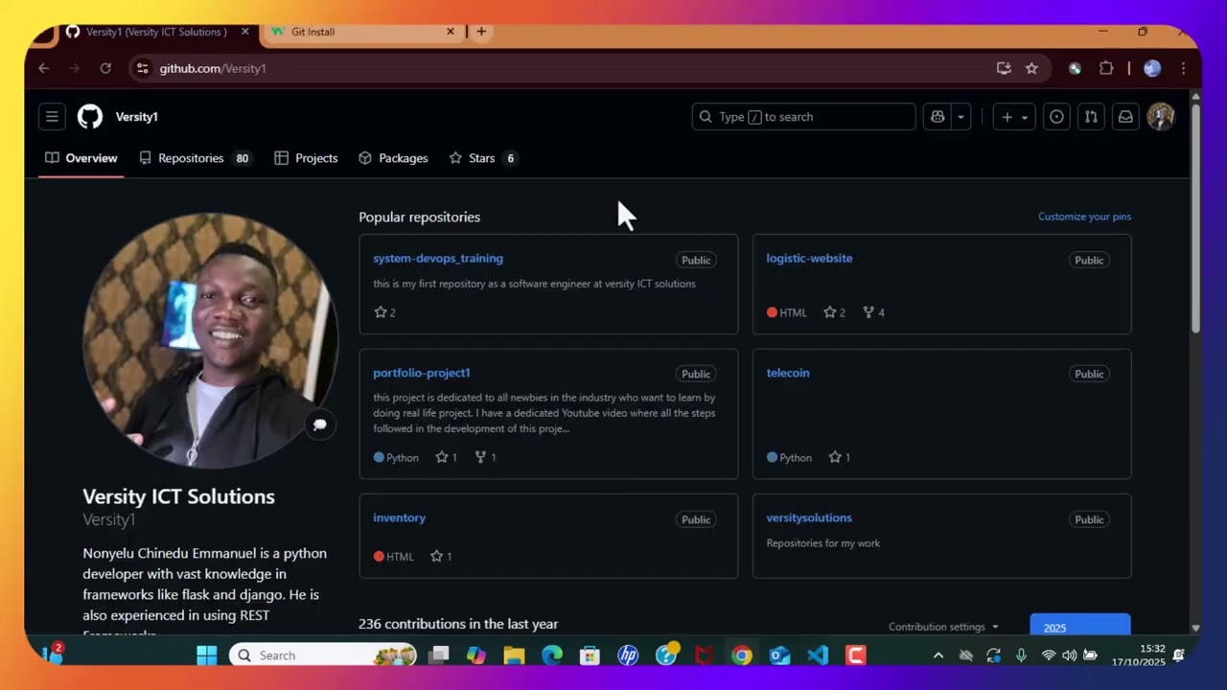1227x690 pixels.
Task: Close the Git Install browser tab
Action: point(451,32)
